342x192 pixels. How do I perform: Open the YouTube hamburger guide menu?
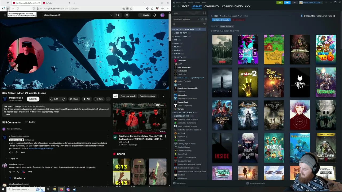[5, 15]
